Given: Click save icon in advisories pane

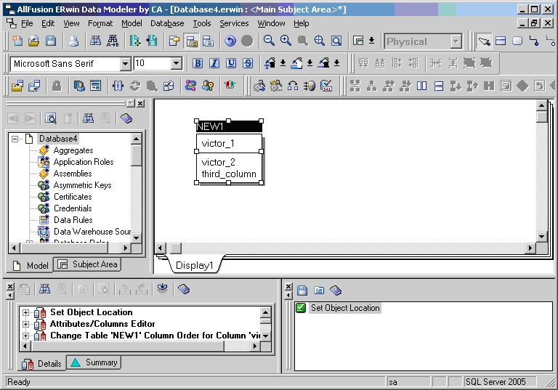Looking at the screenshot, I should (302, 291).
